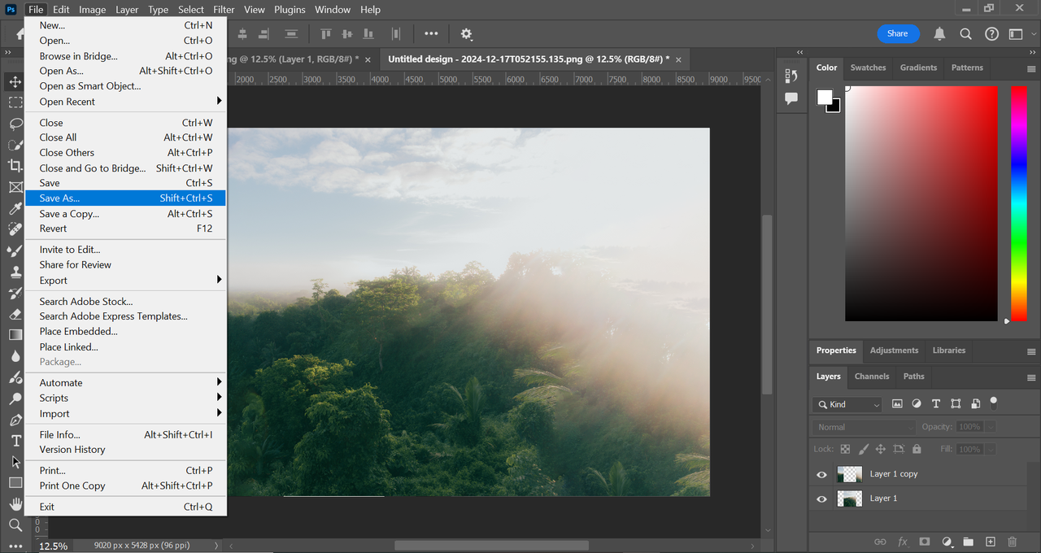Open the Kind filter dropdown
The width and height of the screenshot is (1041, 553).
847,404
